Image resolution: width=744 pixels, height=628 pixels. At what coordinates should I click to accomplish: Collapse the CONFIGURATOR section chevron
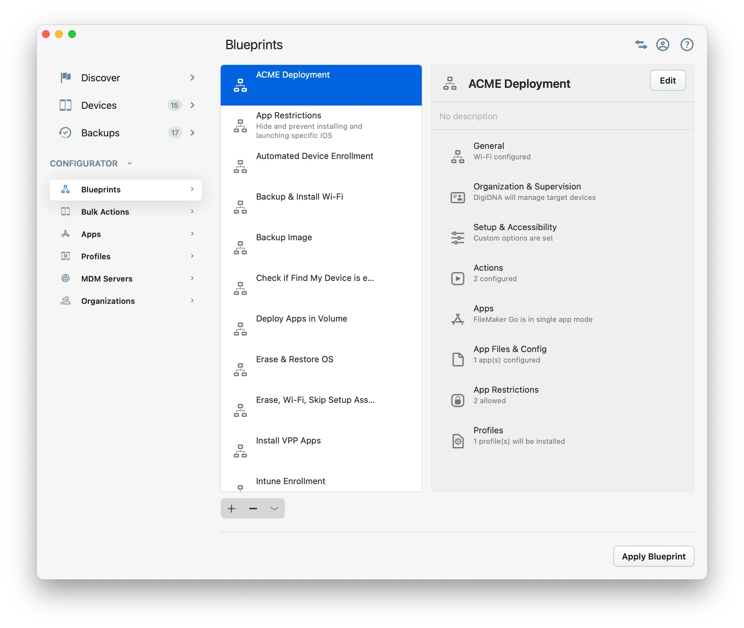coord(130,163)
